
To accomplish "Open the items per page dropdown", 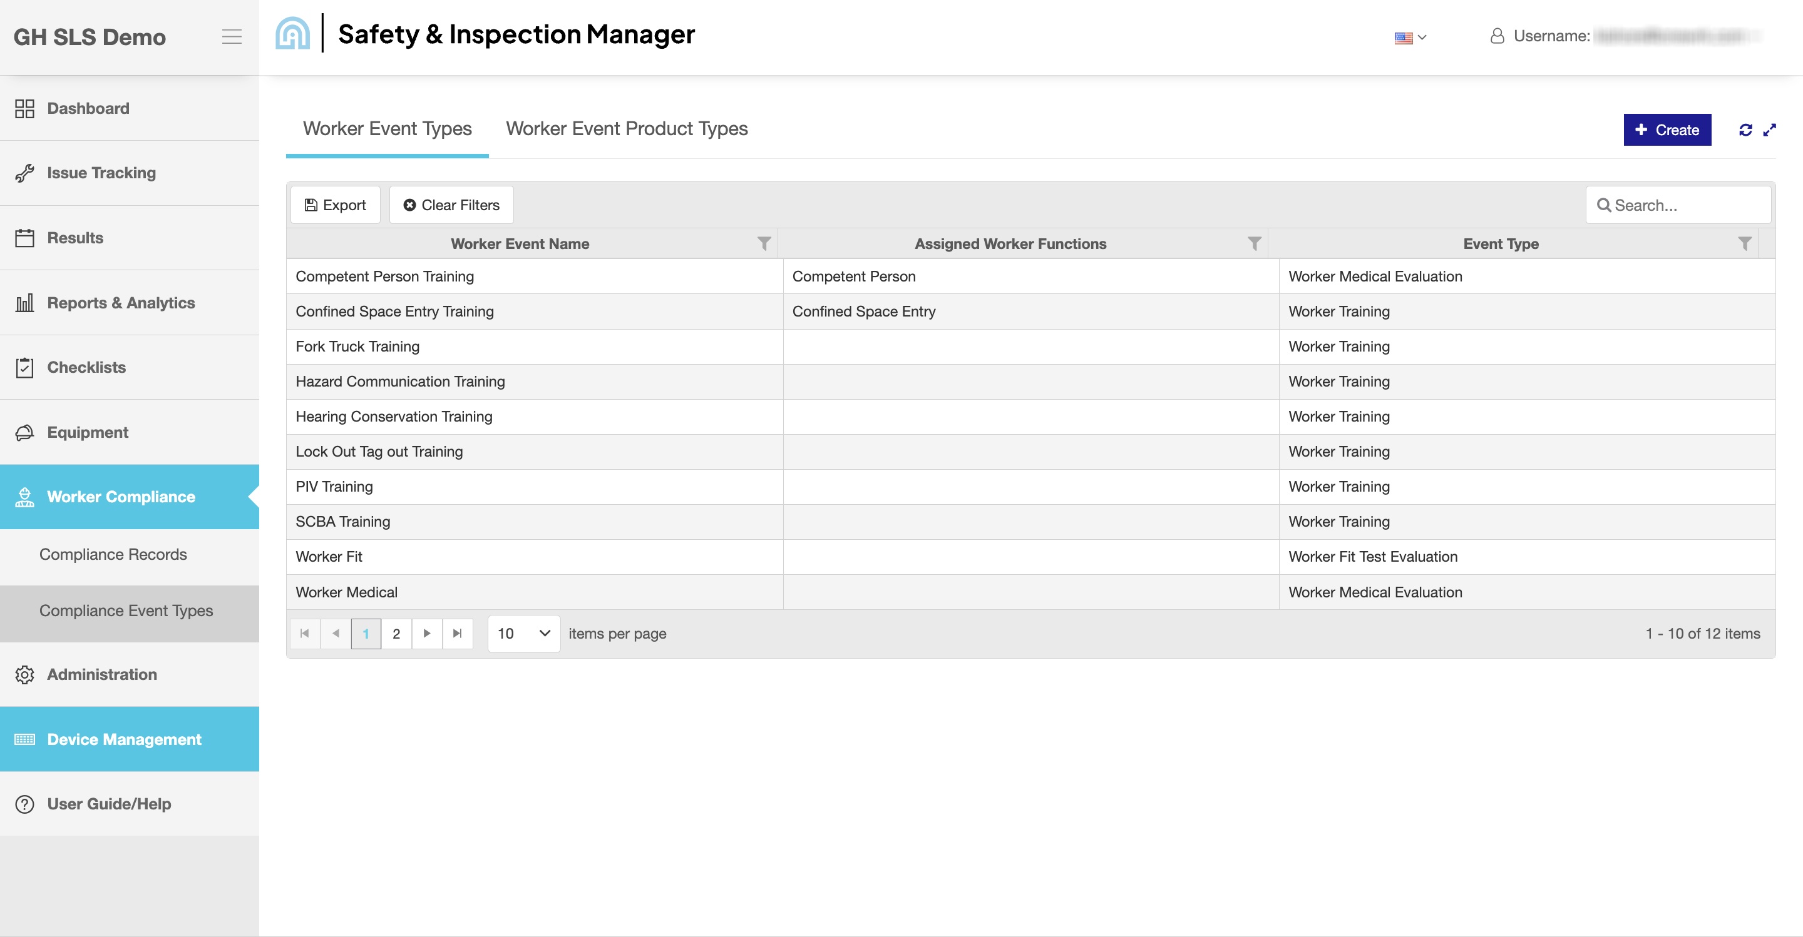I will tap(523, 634).
